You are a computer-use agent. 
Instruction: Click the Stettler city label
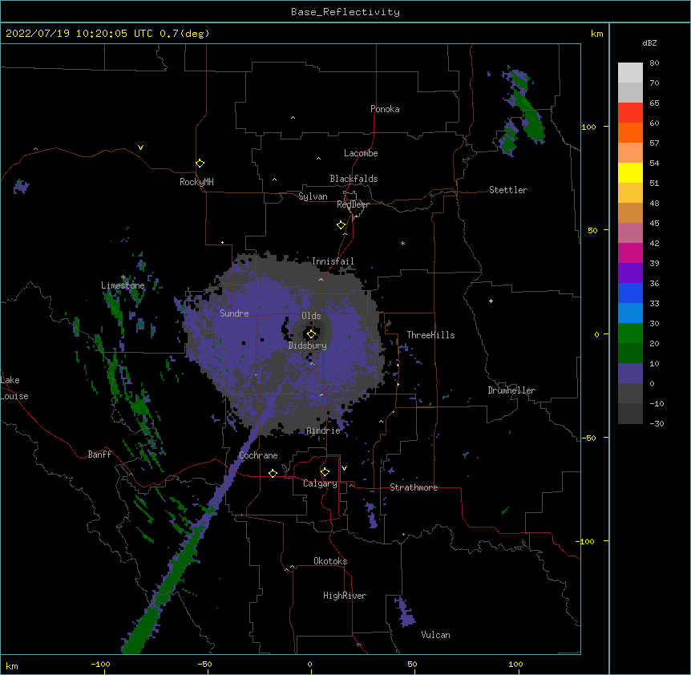[x=508, y=190]
